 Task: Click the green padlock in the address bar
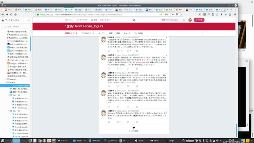[38, 14]
